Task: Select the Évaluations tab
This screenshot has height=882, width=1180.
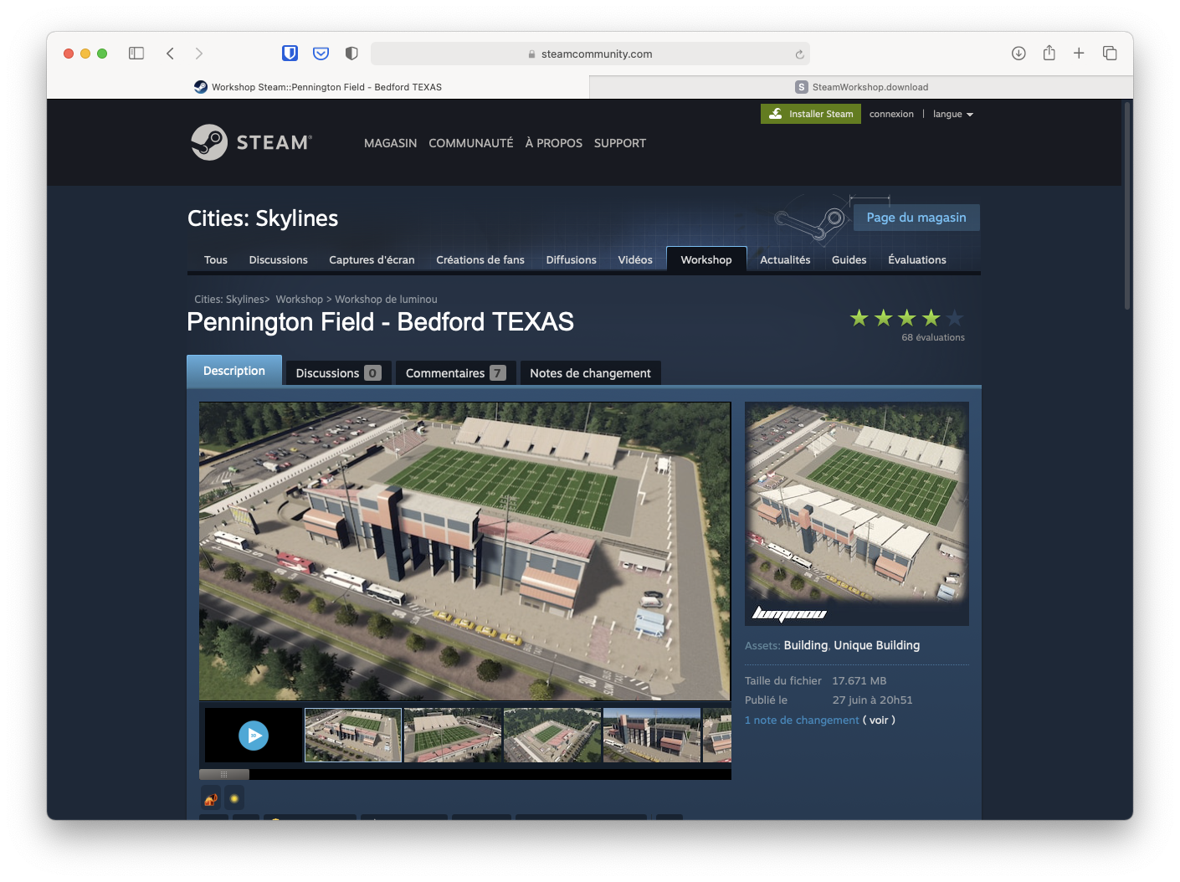Action: (917, 260)
